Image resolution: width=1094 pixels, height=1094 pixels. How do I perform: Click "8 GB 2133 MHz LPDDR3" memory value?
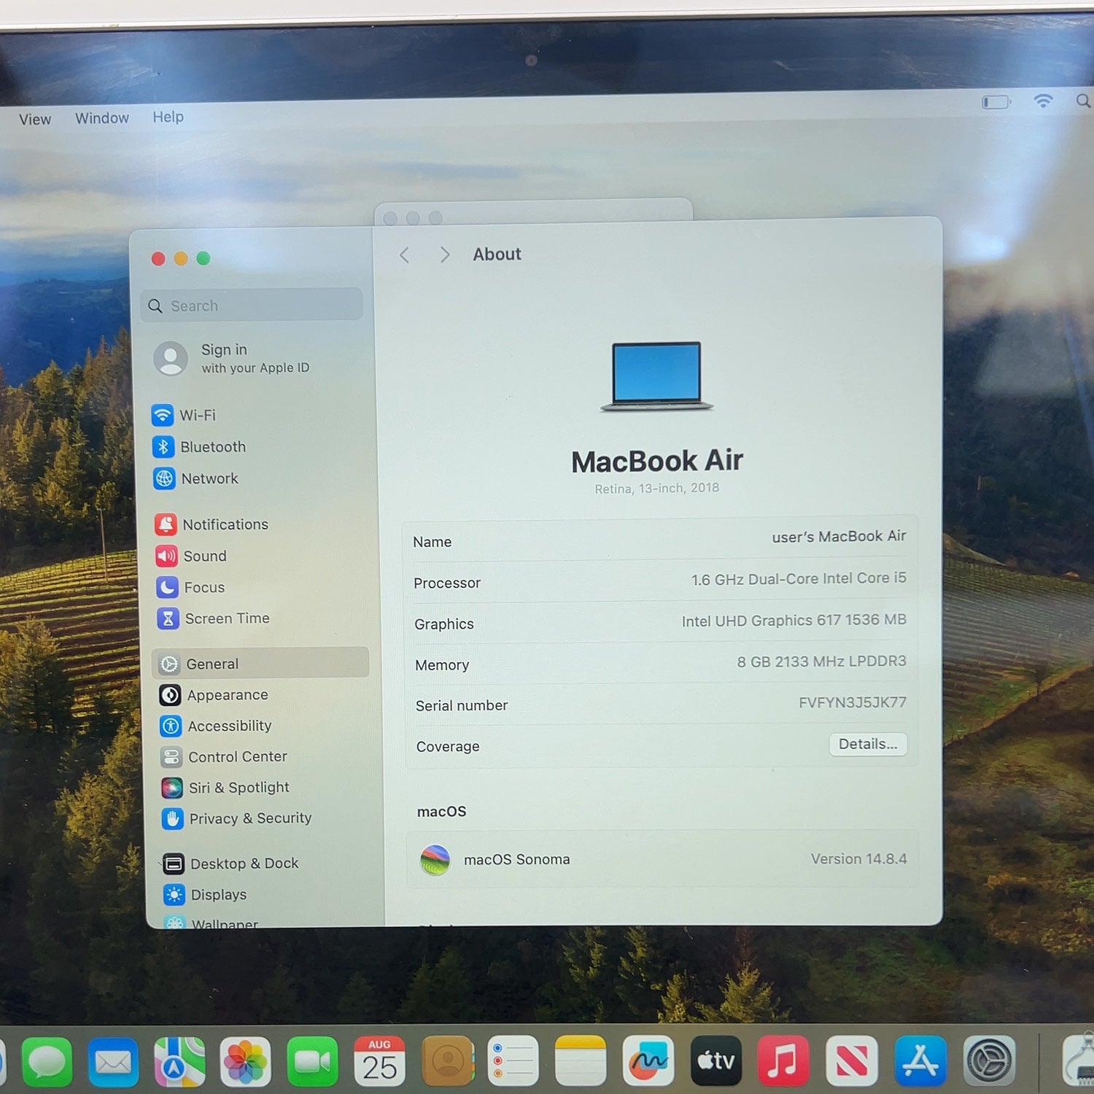[821, 662]
